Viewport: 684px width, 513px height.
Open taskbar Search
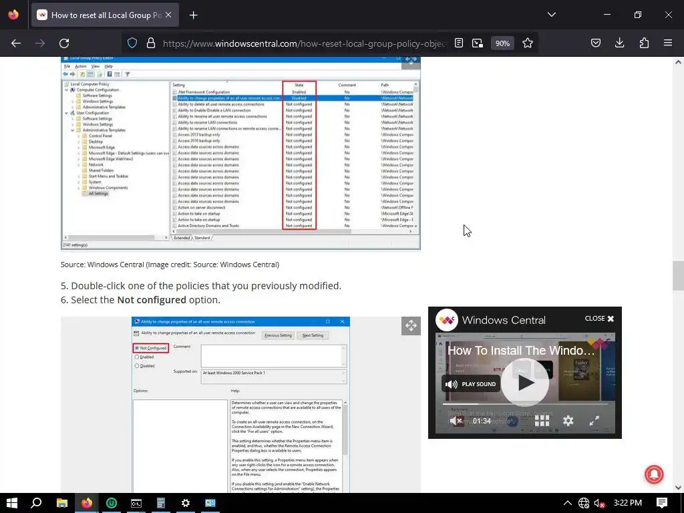[36, 503]
